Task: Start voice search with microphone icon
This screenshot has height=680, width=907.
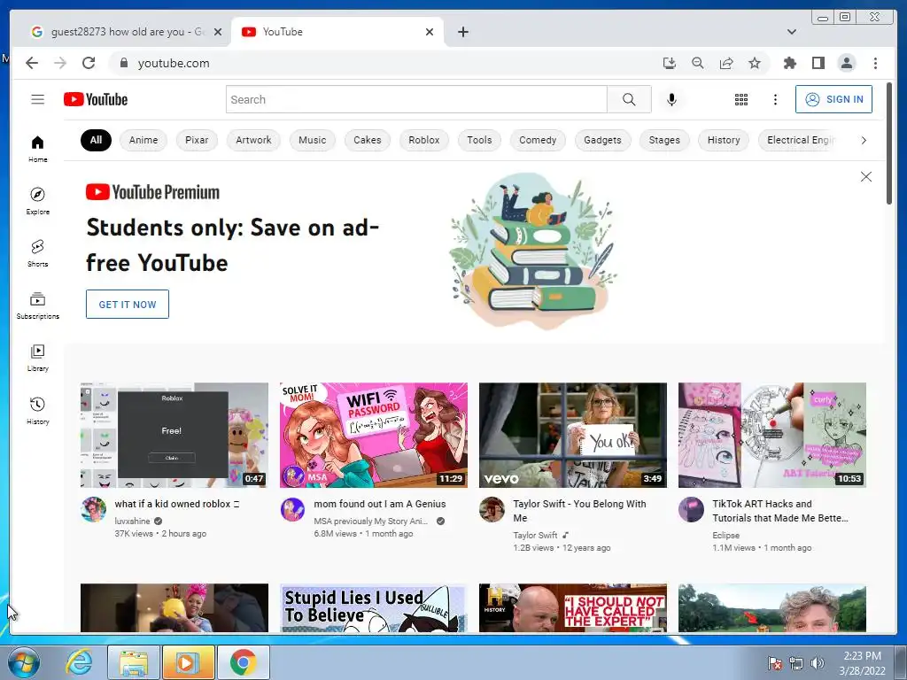Action: 671,99
